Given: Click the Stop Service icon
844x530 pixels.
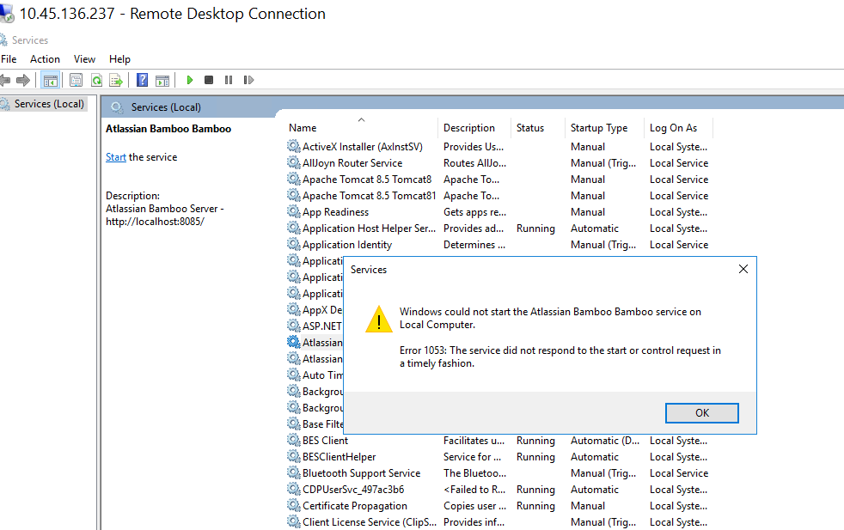Looking at the screenshot, I should [208, 80].
